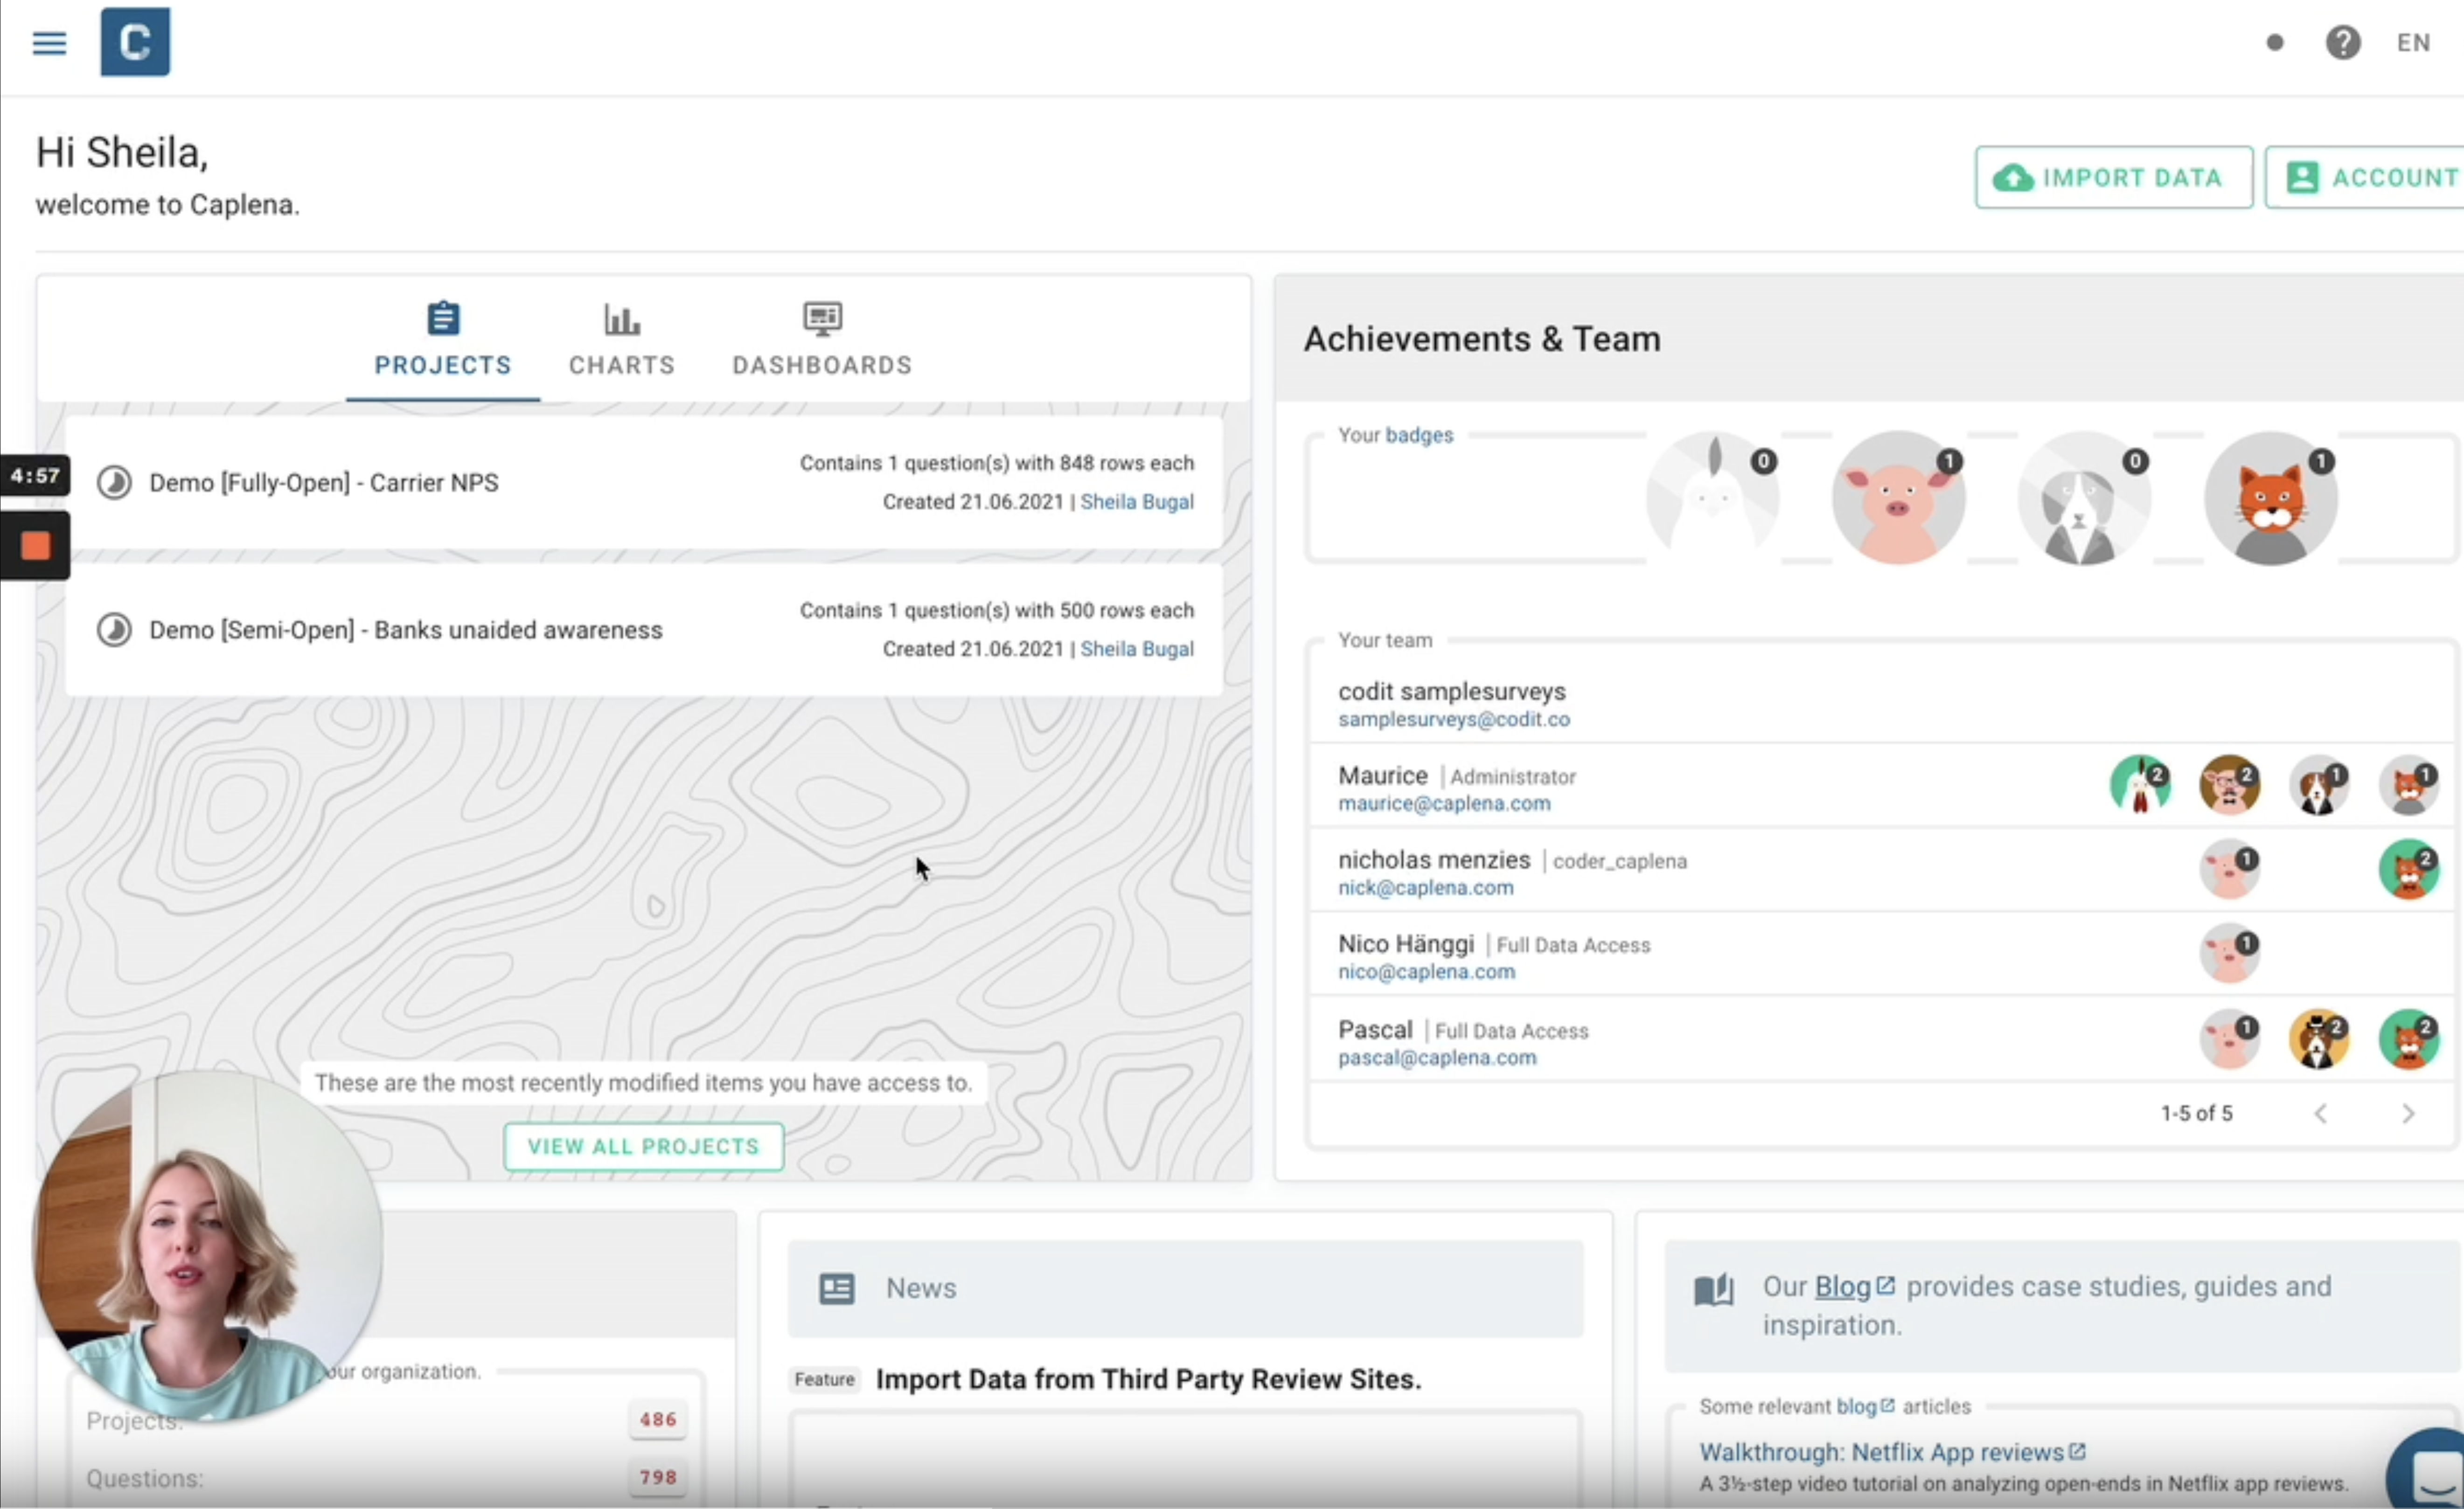Click the progress icon beside Banks unaided awareness
This screenshot has height=1509, width=2464.
(x=114, y=630)
